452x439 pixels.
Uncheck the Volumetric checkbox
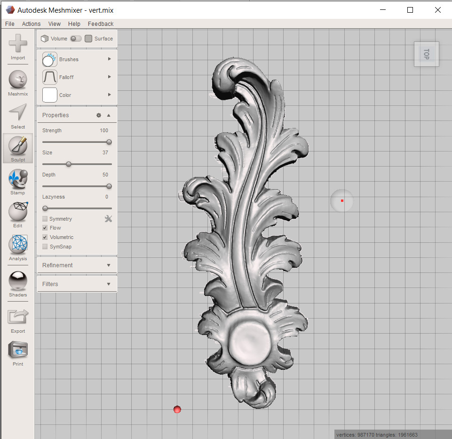(x=45, y=237)
